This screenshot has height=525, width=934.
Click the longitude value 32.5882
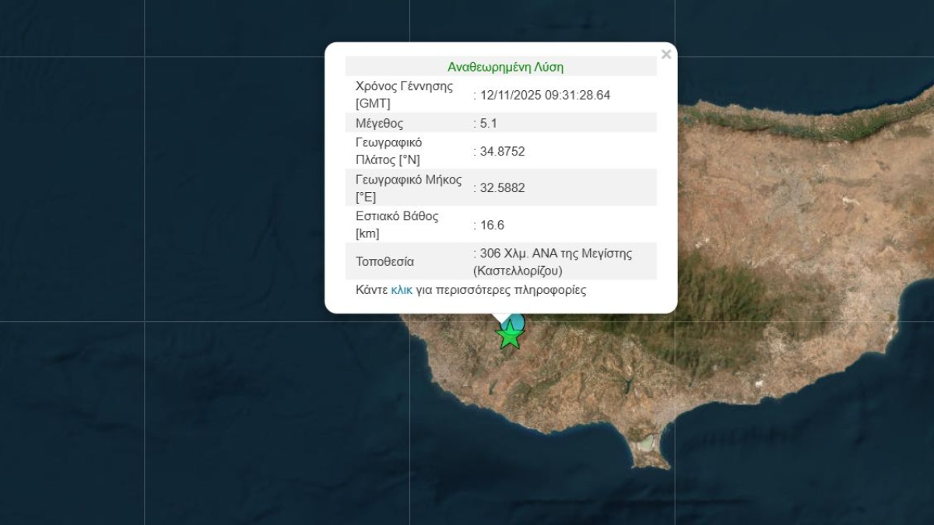502,187
